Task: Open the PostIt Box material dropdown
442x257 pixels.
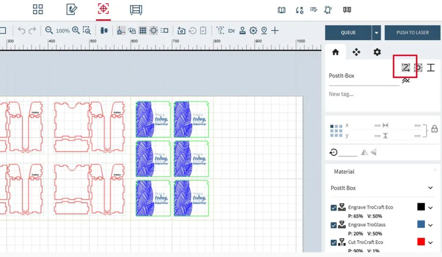Action: click(x=430, y=188)
